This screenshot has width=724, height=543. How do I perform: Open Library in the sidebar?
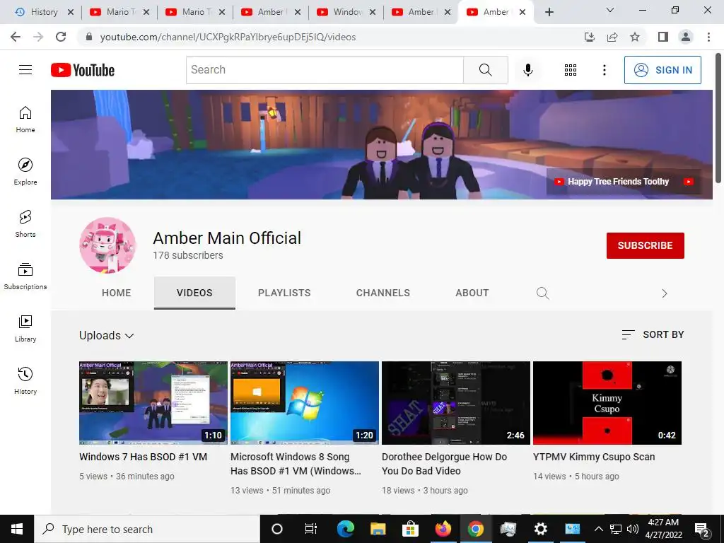coord(25,329)
